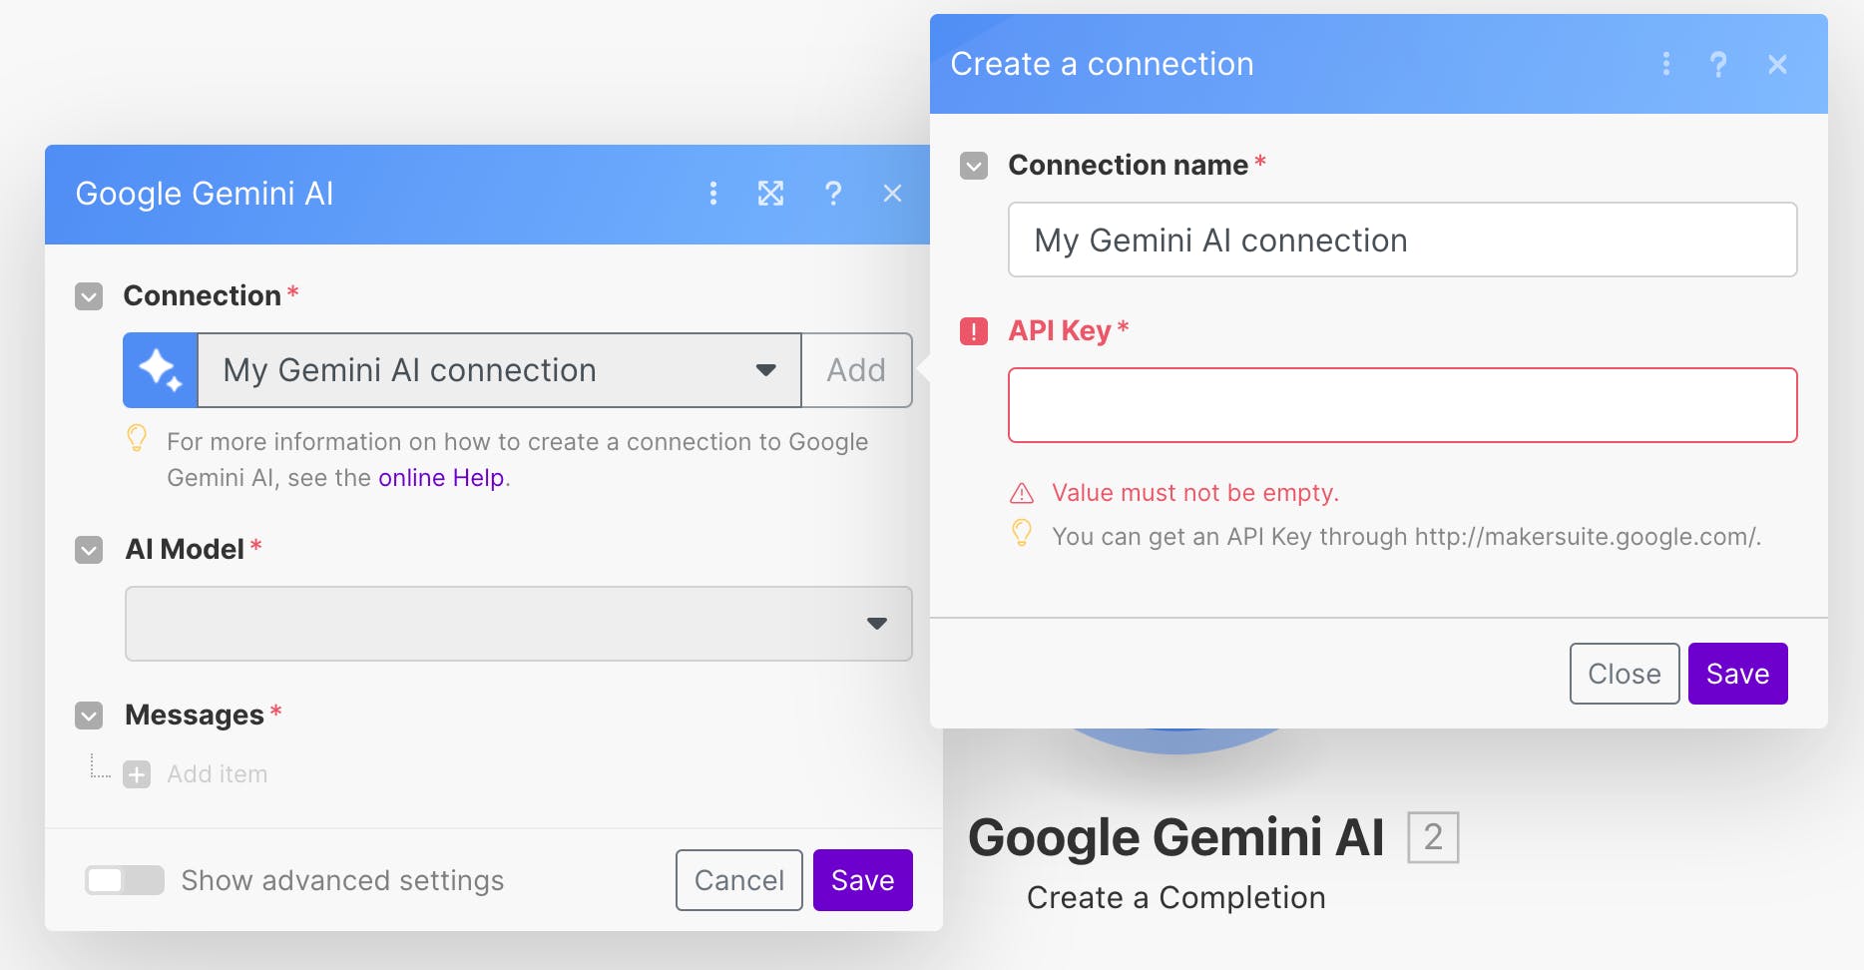Image resolution: width=1864 pixels, height=970 pixels.
Task: Open help in Create a connection dialog
Action: tap(1717, 65)
